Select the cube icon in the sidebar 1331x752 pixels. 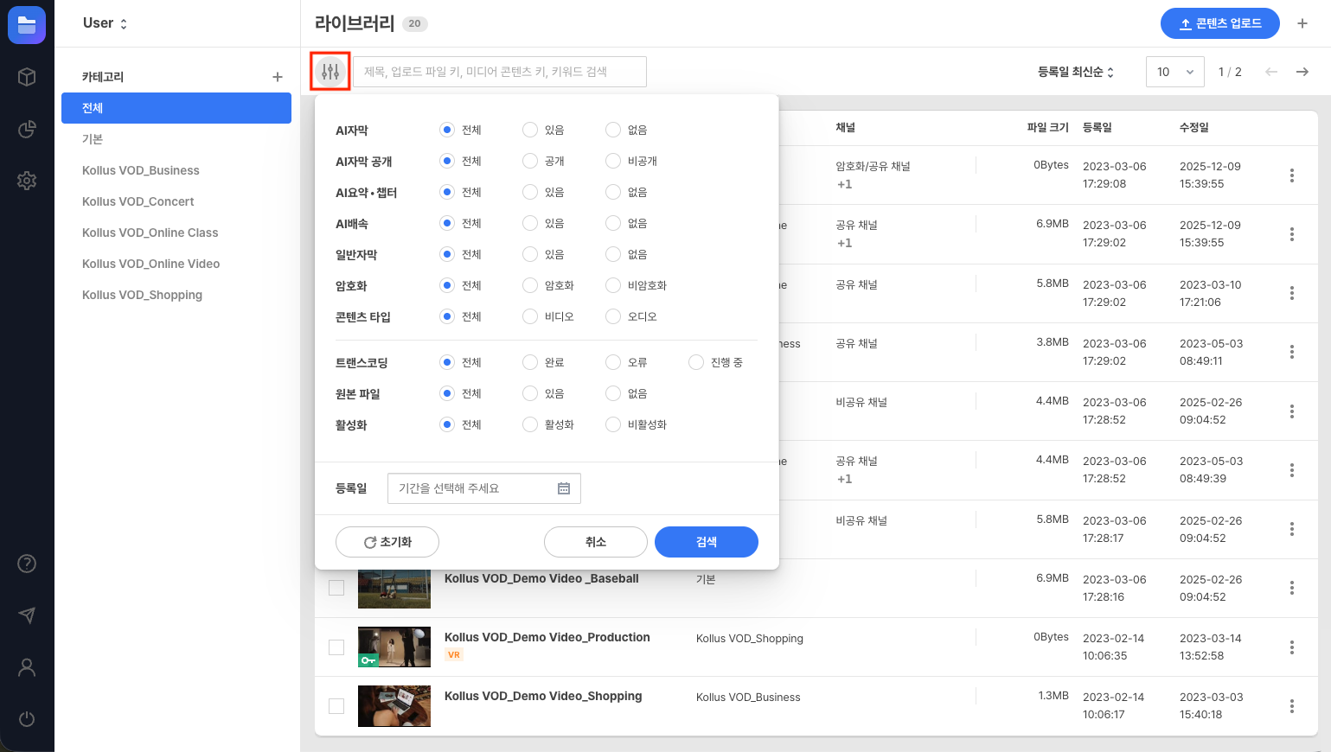26,77
